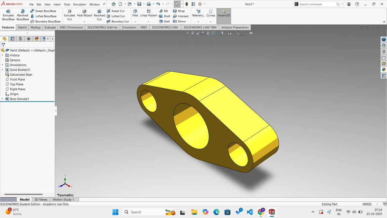Expand the Annotations tree node
This screenshot has height=218, width=387.
(x=2, y=65)
